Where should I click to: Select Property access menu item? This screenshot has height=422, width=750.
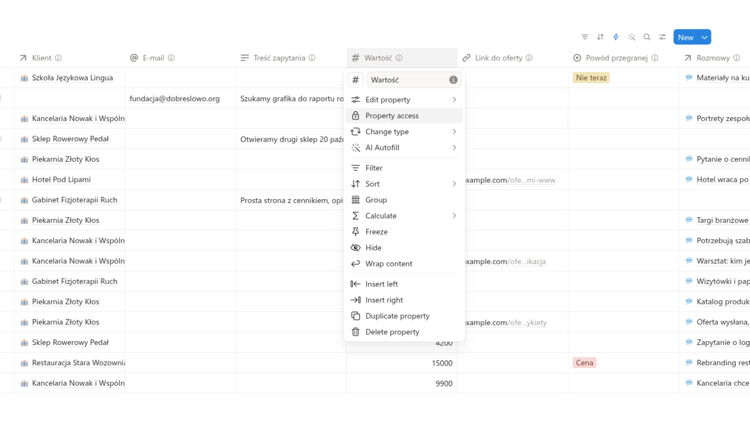(404, 116)
